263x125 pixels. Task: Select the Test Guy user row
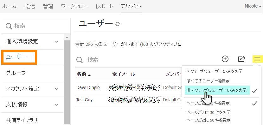point(129,100)
